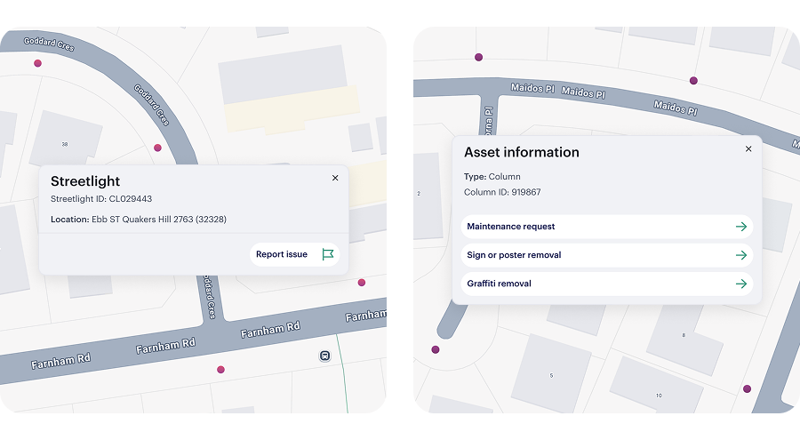
Task: Click house number 38 building
Action: 65,140
